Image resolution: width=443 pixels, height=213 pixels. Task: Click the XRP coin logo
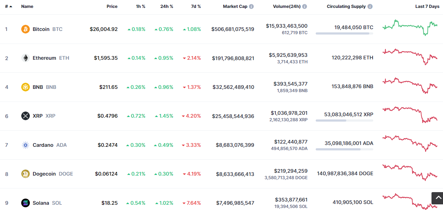coord(26,116)
